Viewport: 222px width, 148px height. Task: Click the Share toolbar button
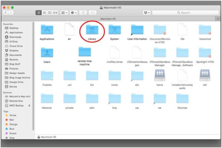[83, 13]
